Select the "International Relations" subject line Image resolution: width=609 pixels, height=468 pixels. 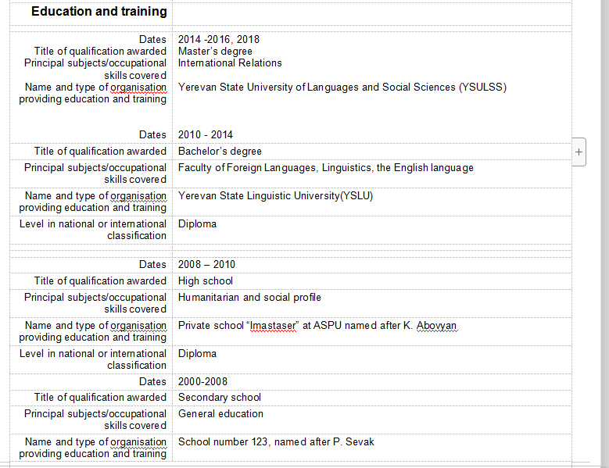(x=230, y=63)
